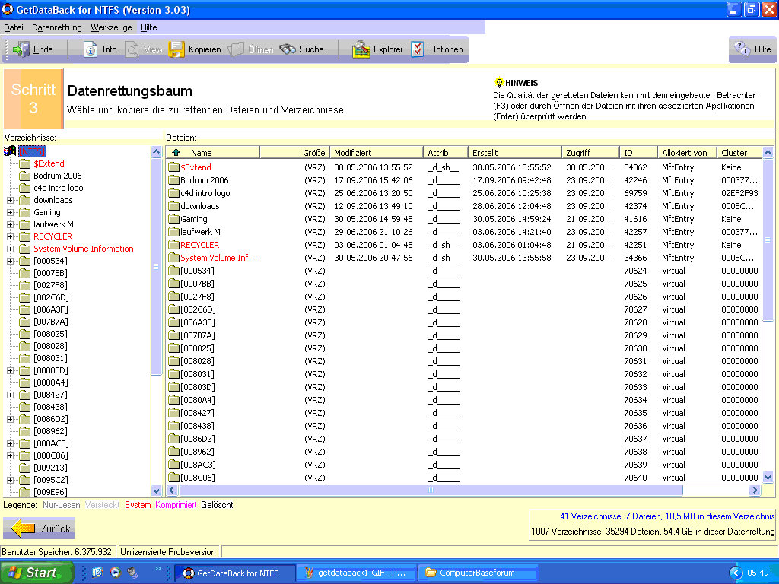Click the file list vertical scrollbar thumb

768,240
